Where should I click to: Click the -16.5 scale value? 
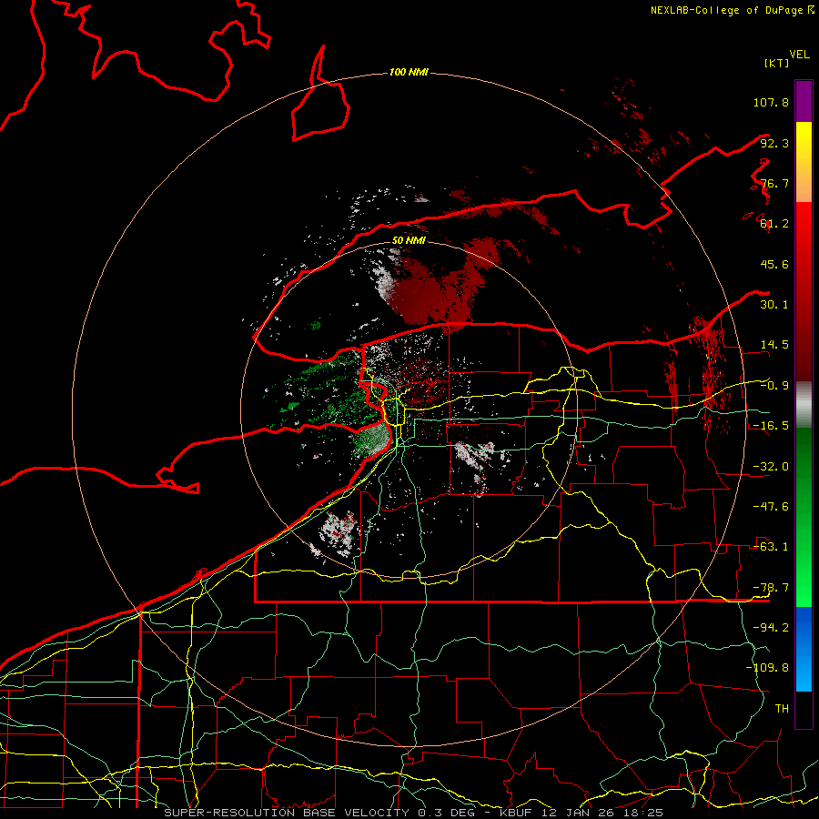(771, 426)
